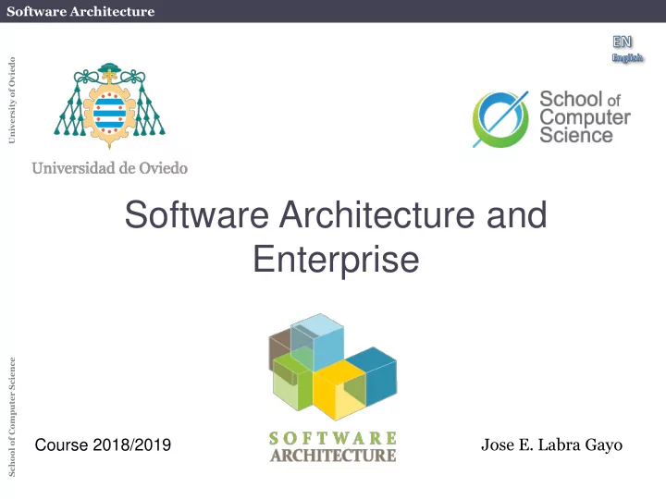Click the EN English language badge
The image size is (666, 499).
627,49
